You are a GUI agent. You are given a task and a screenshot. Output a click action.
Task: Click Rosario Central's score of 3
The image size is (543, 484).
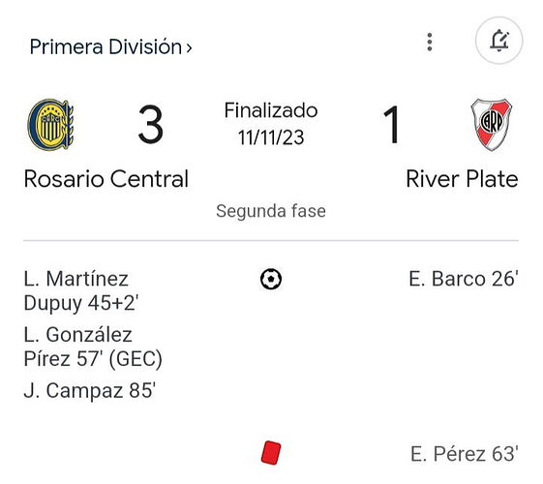(x=151, y=124)
